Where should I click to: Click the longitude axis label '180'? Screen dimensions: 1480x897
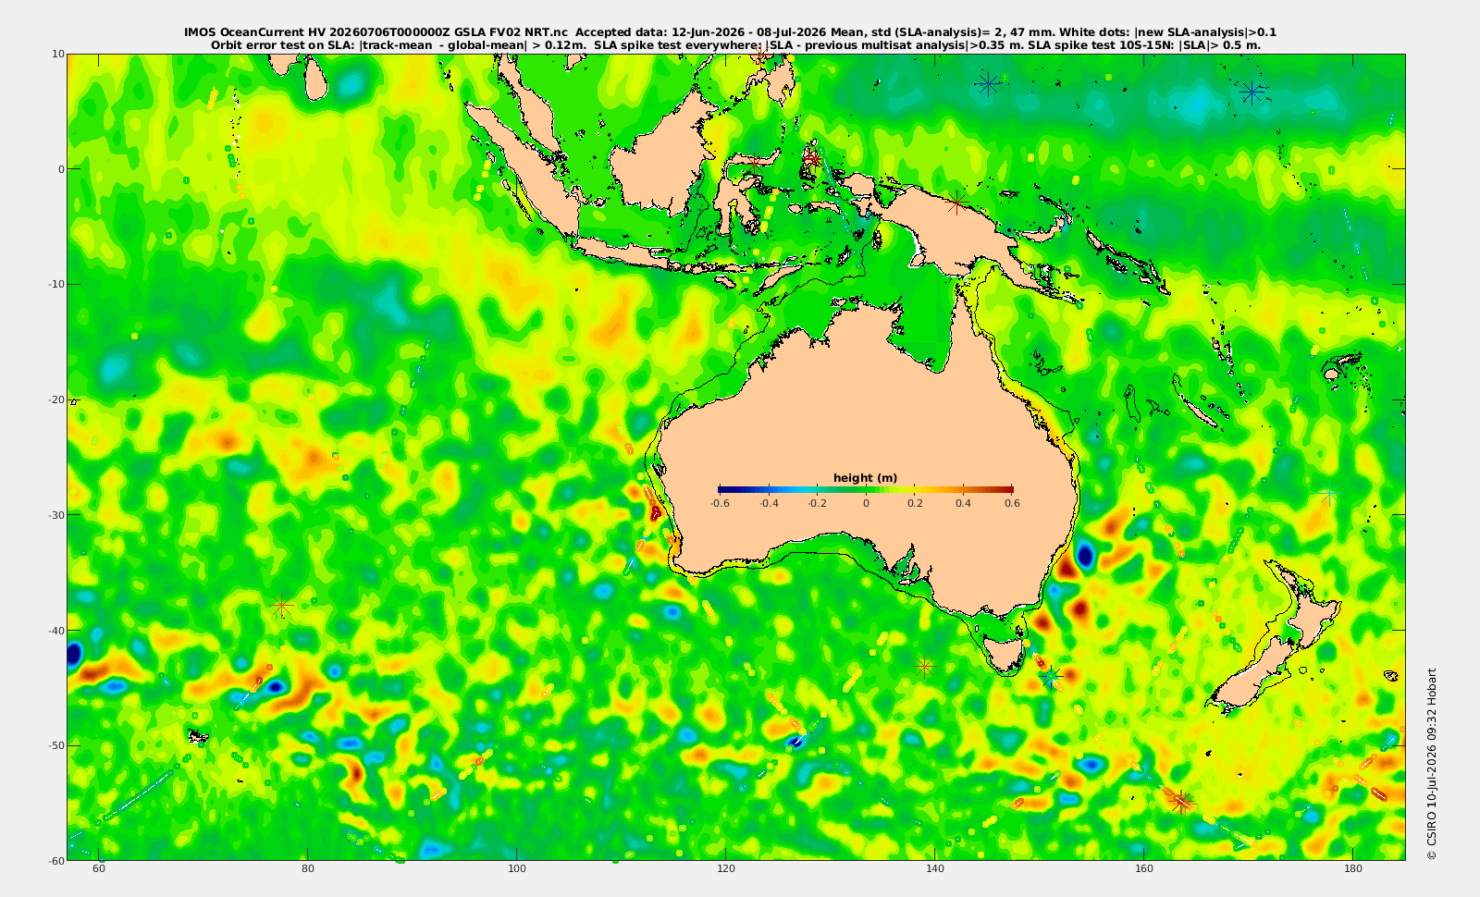coord(1353,869)
